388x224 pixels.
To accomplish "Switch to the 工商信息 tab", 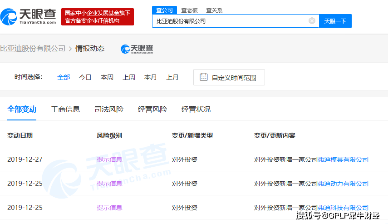I will [x=65, y=110].
